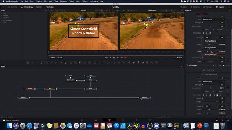Show the Media Pool panel
The width and height of the screenshot is (232, 130).
pos(13,7)
